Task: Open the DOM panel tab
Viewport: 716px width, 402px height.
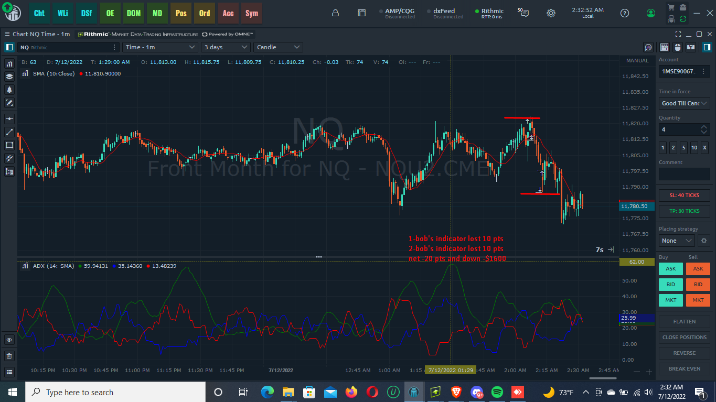Action: click(x=134, y=13)
